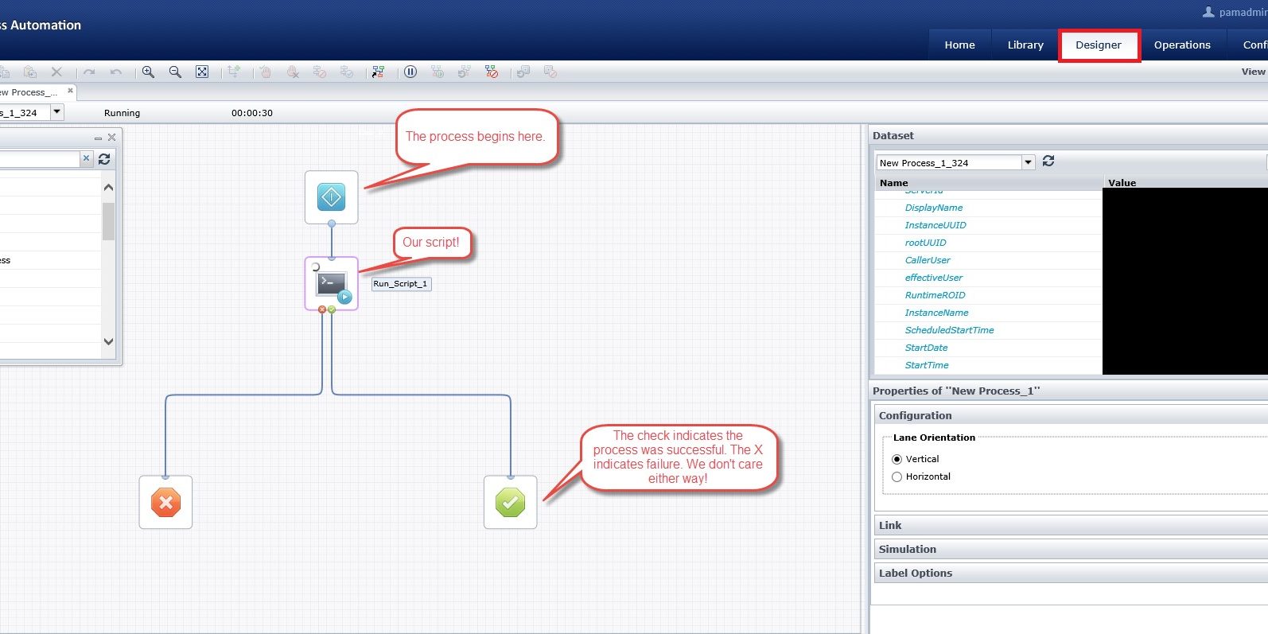Open the New Process_1_324 dataset dropdown
The image size is (1268, 634).
[1028, 162]
